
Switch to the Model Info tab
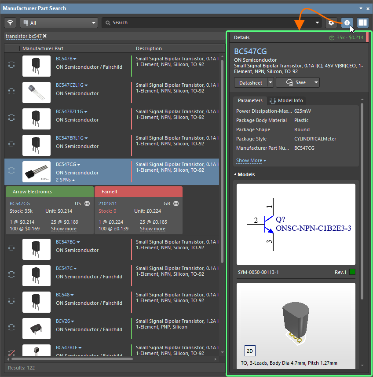[x=286, y=100]
